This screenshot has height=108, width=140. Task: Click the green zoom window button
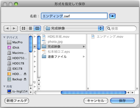16,4
